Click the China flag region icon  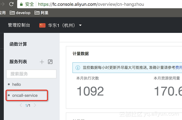42,25
